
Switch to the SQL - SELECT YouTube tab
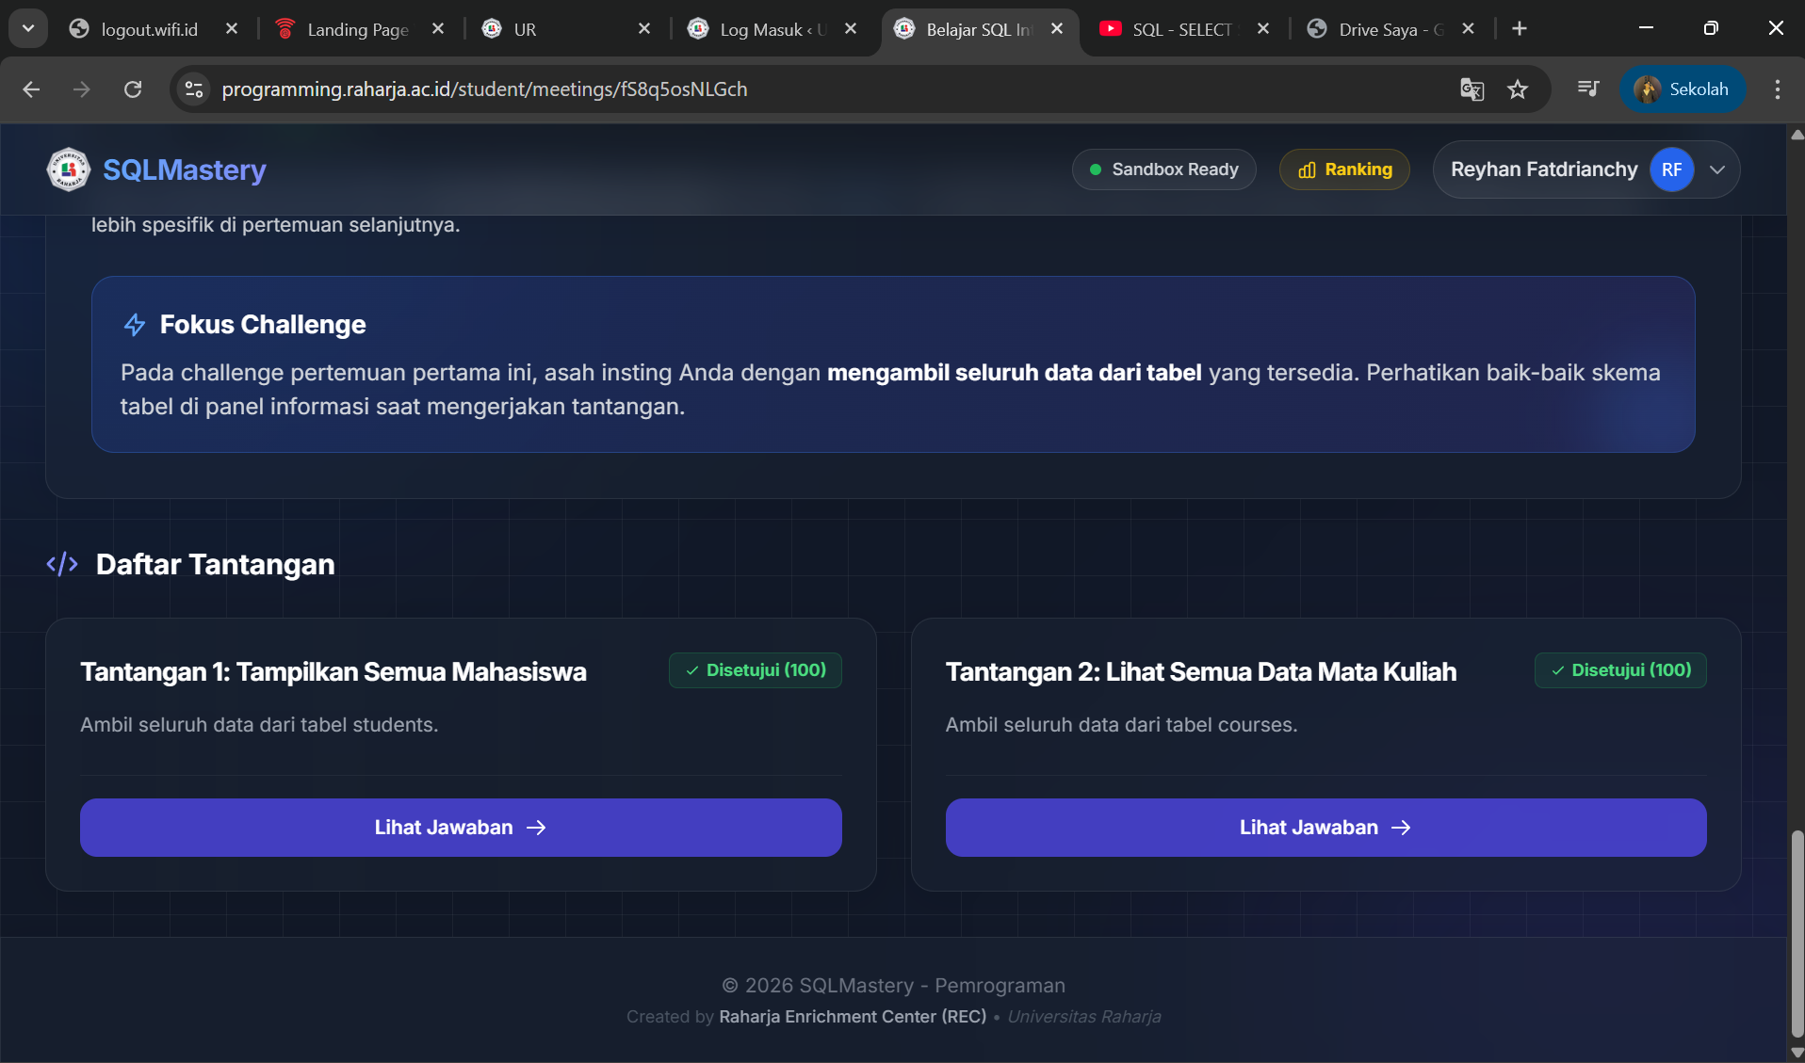point(1181,29)
